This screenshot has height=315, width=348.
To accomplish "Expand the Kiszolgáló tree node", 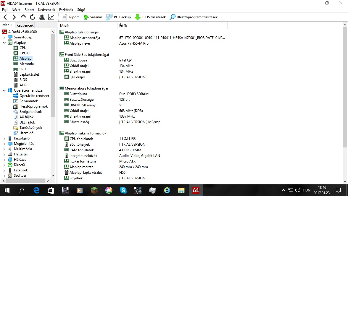I will (4, 138).
